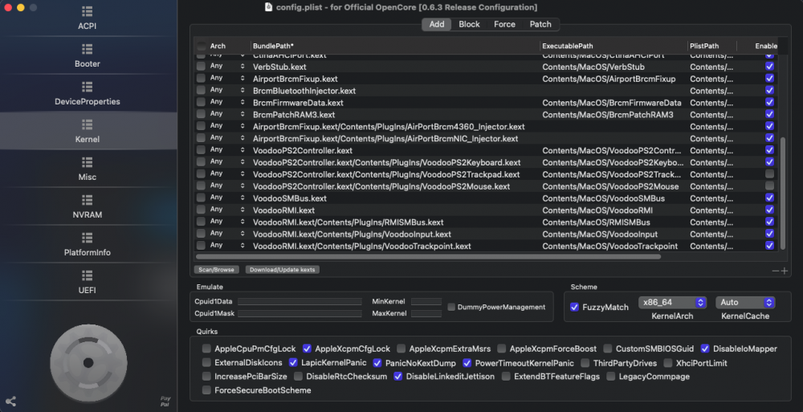Disable the AppleXcpmCfgLock quirk
The width and height of the screenshot is (803, 412).
307,349
